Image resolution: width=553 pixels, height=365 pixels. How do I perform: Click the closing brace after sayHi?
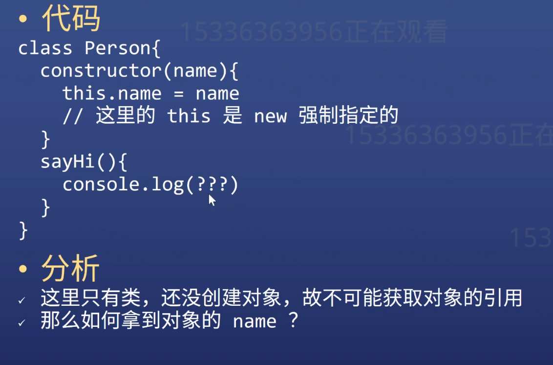pyautogui.click(x=45, y=207)
